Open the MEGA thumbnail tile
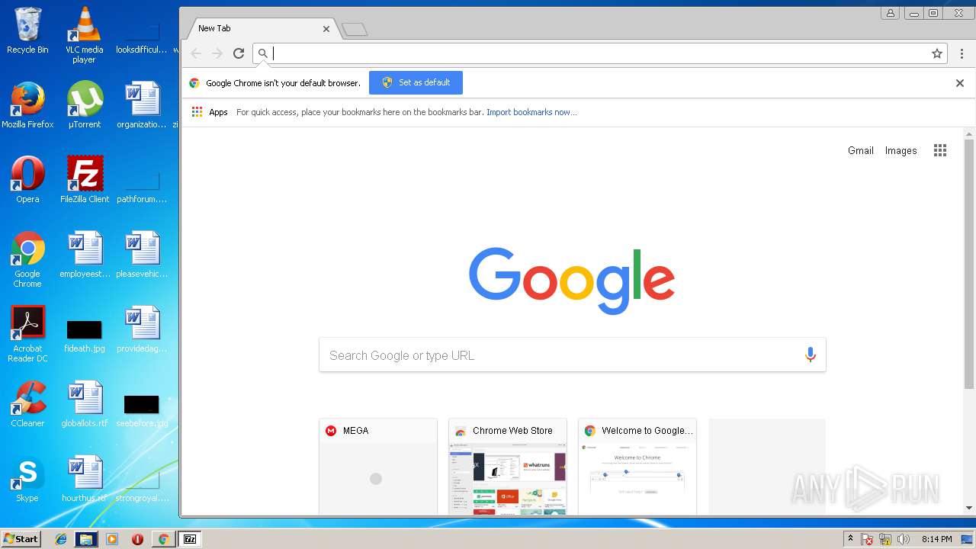The width and height of the screenshot is (976, 549). pos(378,467)
